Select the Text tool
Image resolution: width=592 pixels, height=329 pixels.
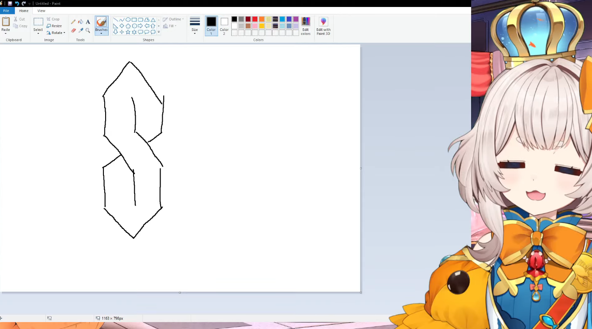pyautogui.click(x=88, y=22)
